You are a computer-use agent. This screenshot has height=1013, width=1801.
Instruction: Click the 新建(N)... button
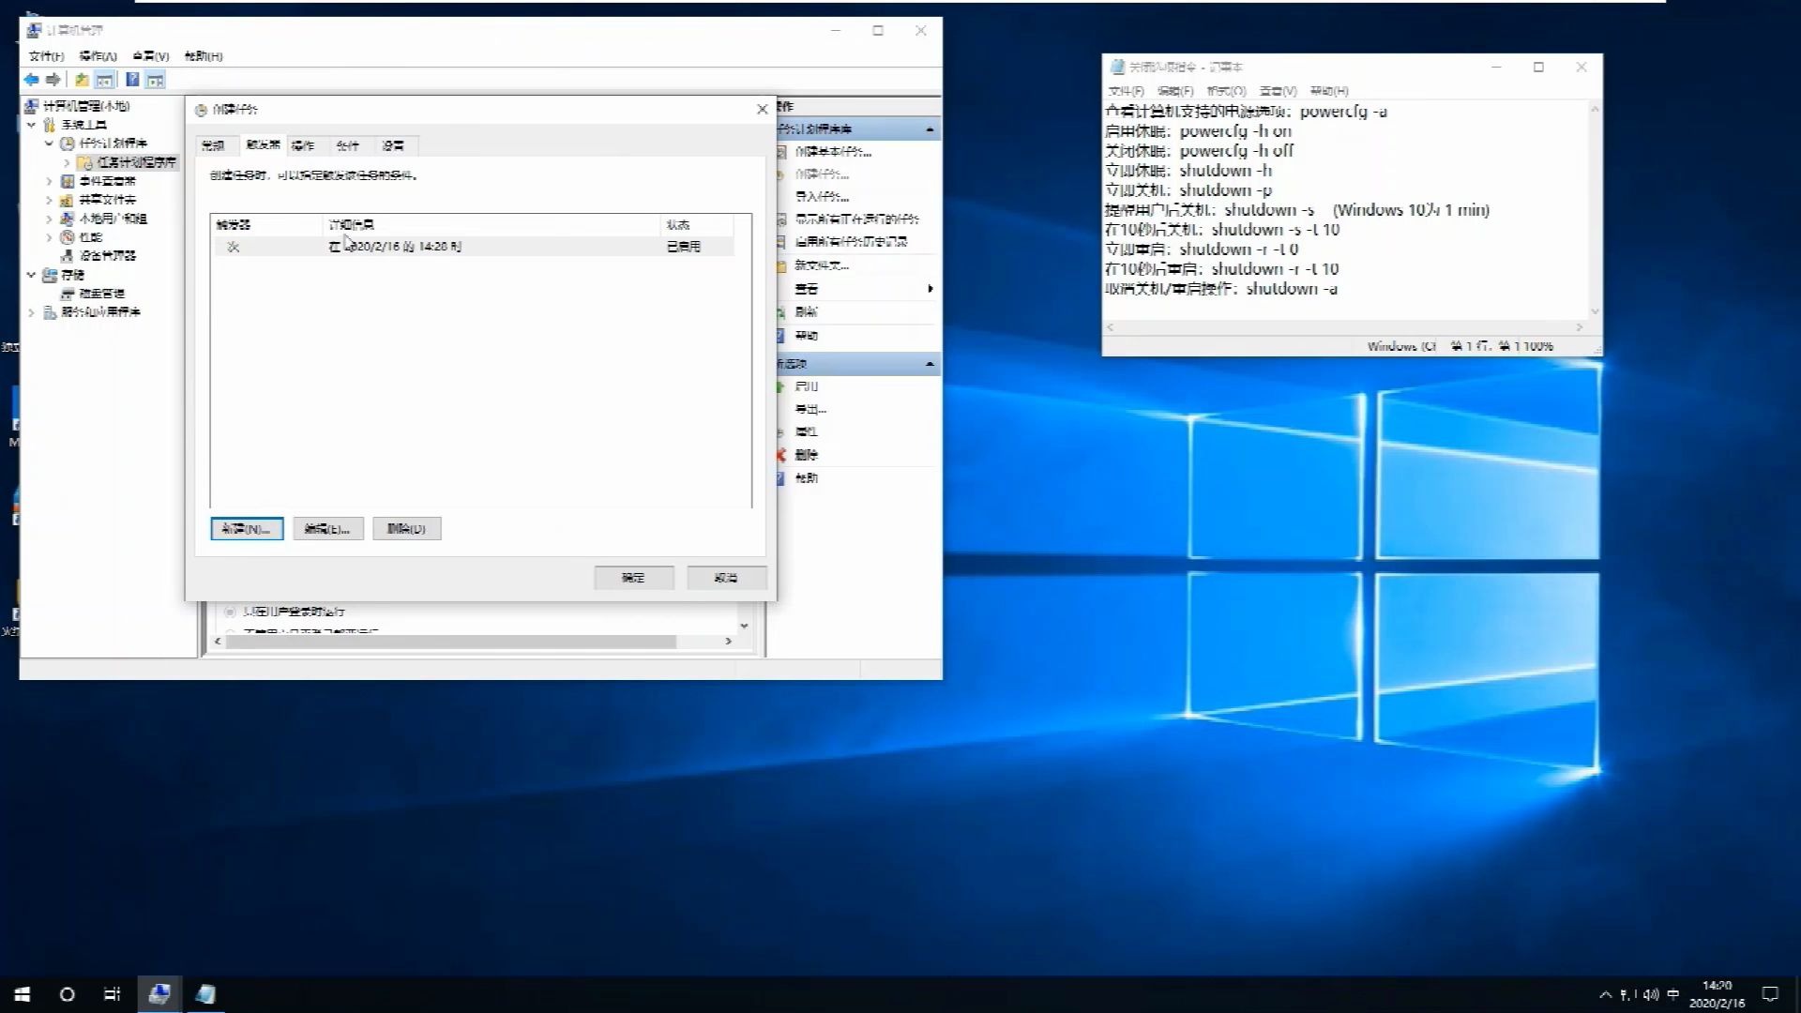point(247,529)
